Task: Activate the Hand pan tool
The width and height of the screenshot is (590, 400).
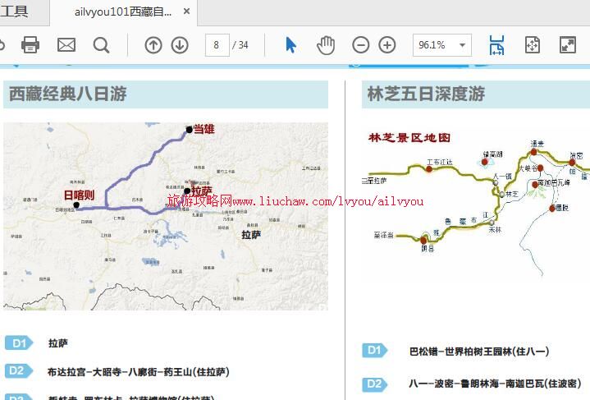Action: [326, 45]
